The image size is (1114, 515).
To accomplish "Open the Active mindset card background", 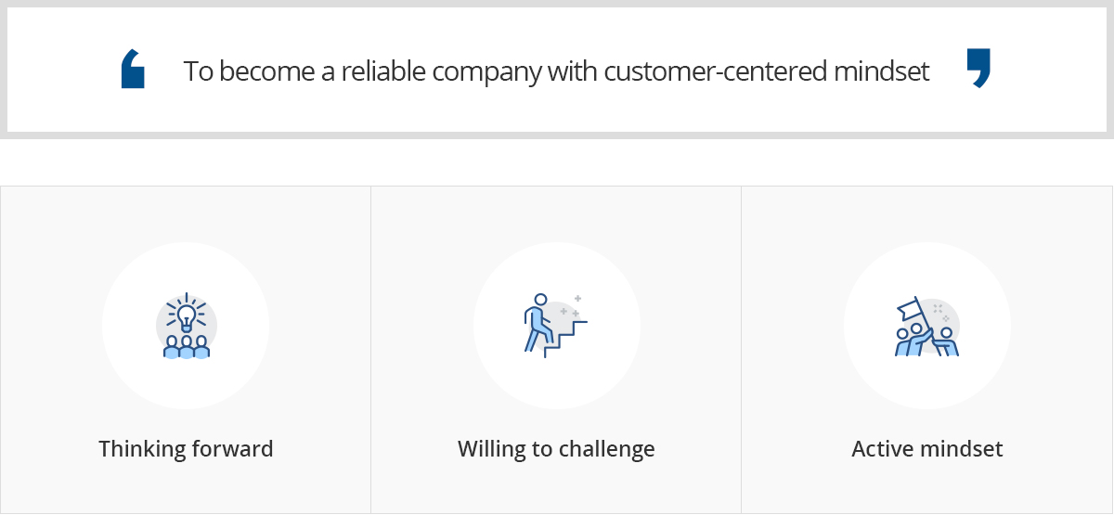I will click(927, 350).
